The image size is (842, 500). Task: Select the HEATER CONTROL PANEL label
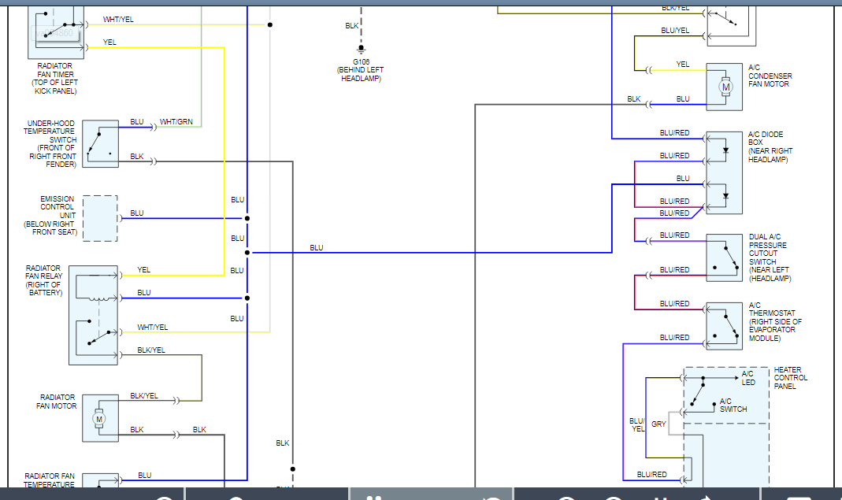click(790, 377)
